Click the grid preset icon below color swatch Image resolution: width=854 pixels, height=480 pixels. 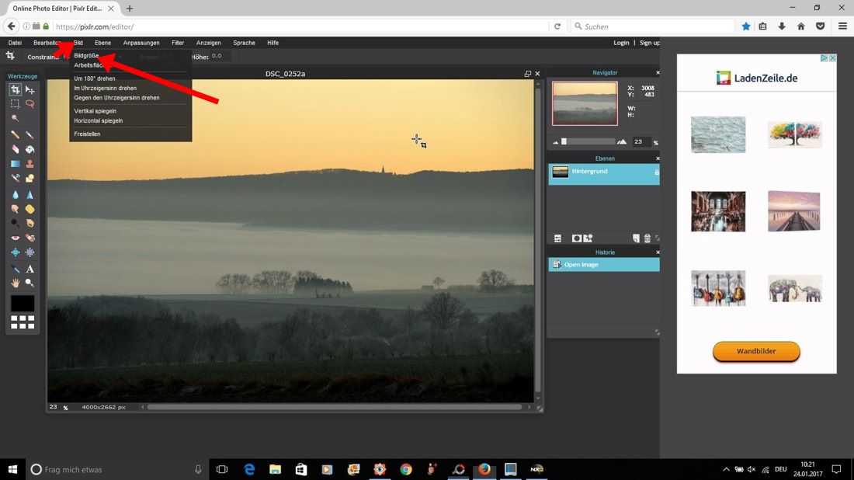tap(23, 322)
